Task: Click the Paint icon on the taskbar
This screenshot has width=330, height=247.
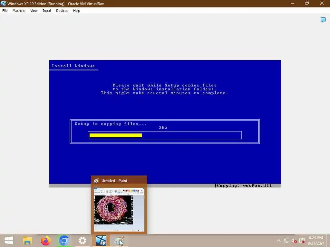Action: pos(119,241)
